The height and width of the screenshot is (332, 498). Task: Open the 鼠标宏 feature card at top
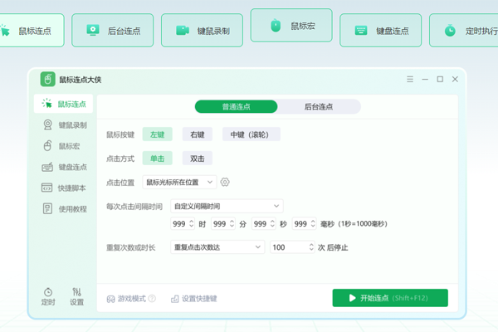291,26
